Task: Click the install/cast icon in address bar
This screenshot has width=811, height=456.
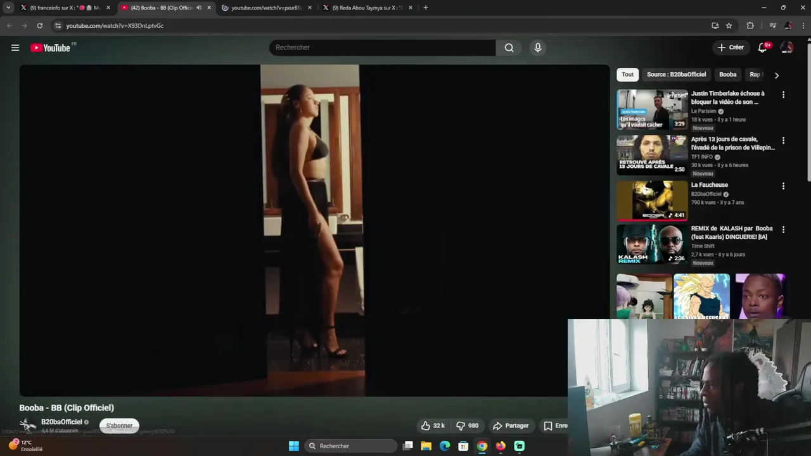Action: 715,25
